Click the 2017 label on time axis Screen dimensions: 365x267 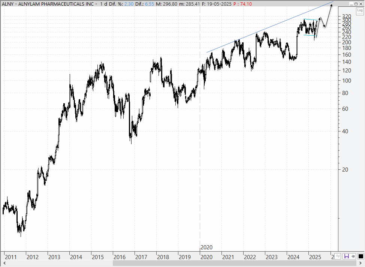click(x=141, y=257)
